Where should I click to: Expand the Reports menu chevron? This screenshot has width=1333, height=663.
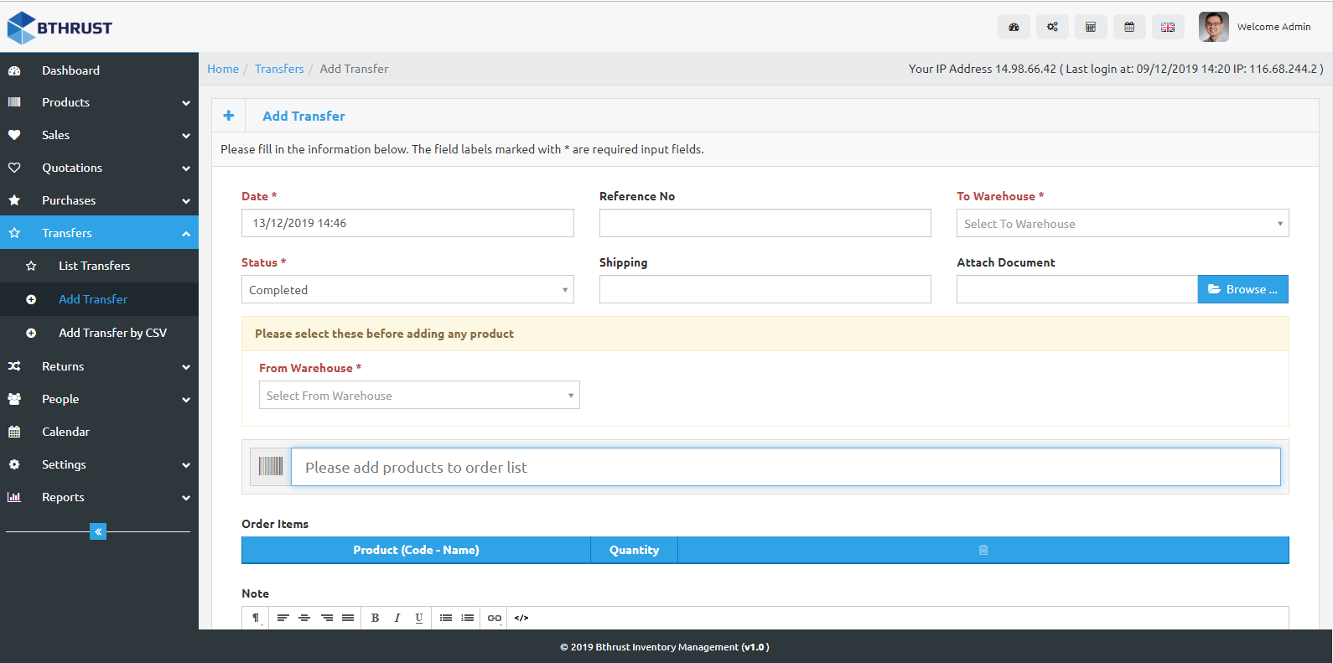[186, 498]
